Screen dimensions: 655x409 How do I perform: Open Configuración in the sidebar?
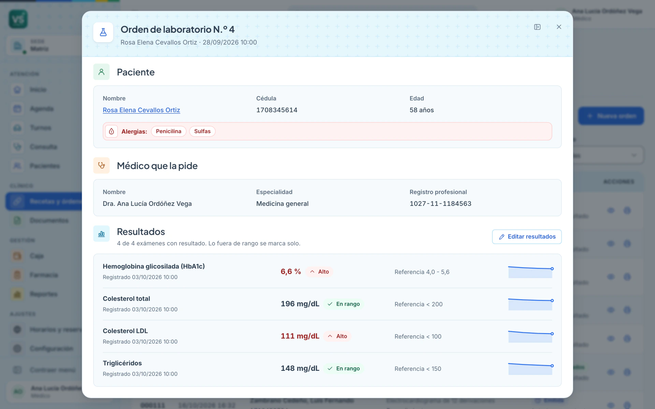point(44,349)
